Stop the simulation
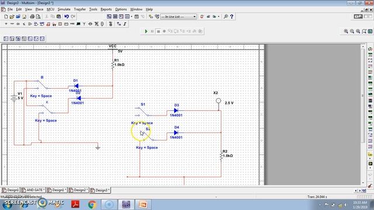 pyautogui.click(x=158, y=31)
